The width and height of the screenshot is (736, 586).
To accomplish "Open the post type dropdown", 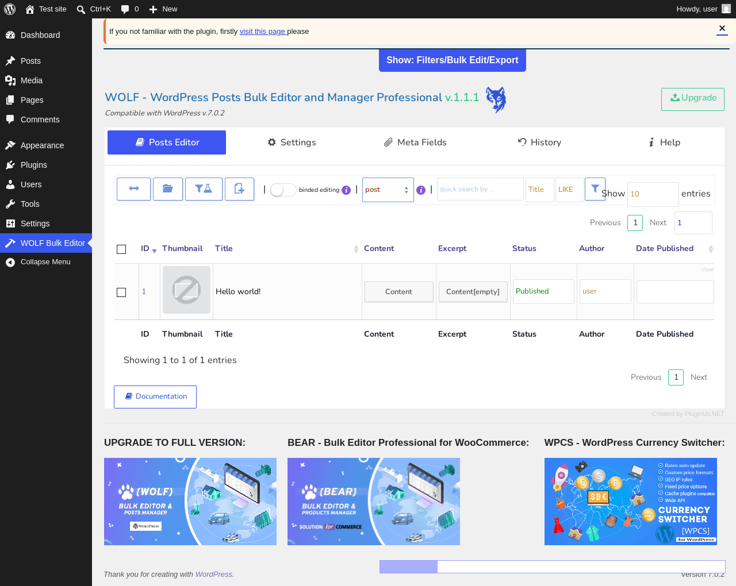I will click(388, 190).
